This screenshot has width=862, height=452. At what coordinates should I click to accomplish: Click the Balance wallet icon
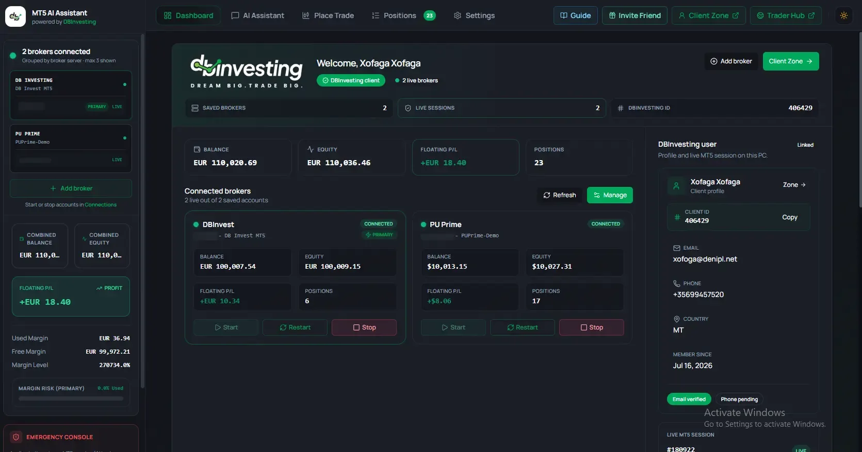click(197, 149)
